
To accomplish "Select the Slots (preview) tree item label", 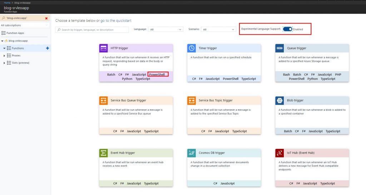I will point(20,63).
